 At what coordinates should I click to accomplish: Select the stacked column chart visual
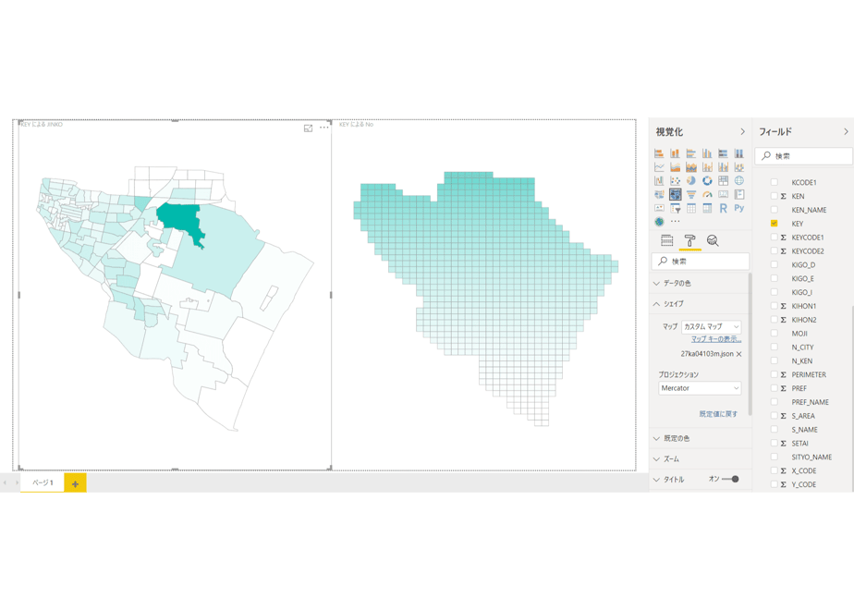(x=675, y=153)
